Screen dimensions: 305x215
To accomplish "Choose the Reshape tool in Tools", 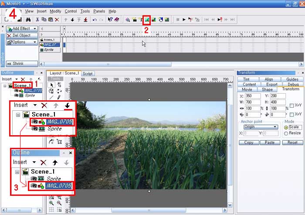I will pyautogui.click(x=59, y=85).
